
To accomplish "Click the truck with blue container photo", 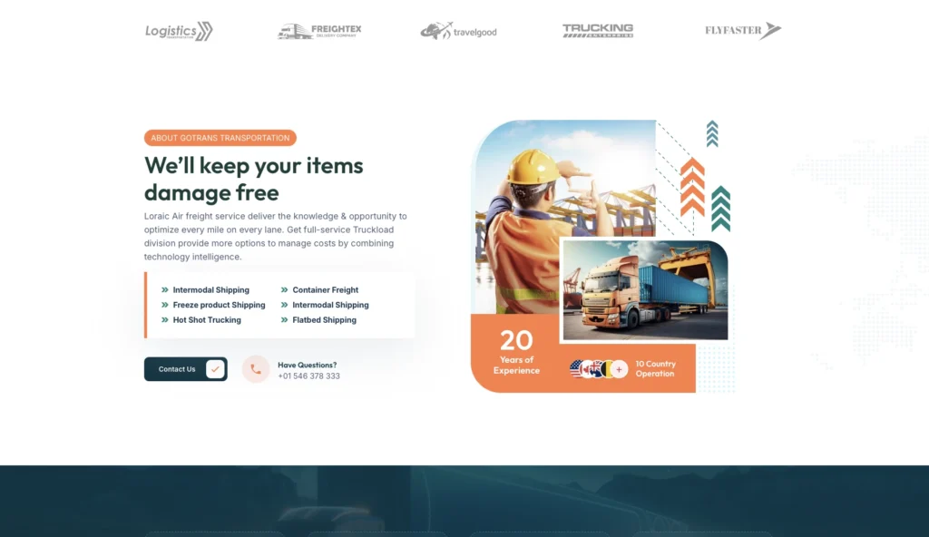I will point(644,290).
